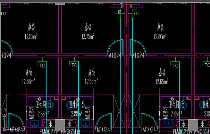Click the 办公 label above 12.80m²
Viewport: 210px width, 134px height.
pos(160,27)
